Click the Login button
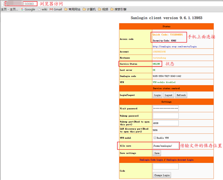Screen dimensions: 223x180 tap(157, 95)
